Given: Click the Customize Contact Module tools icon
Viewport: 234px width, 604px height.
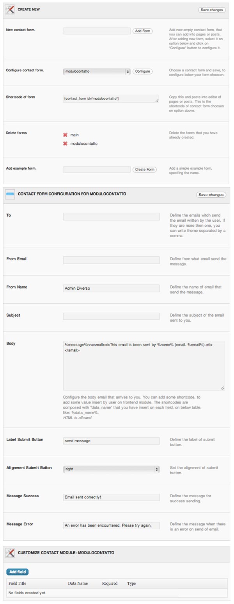Looking at the screenshot, I should coord(10,553).
